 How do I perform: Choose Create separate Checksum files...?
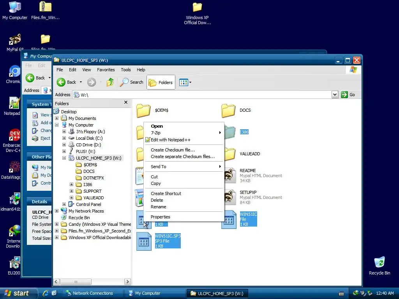(x=184, y=157)
